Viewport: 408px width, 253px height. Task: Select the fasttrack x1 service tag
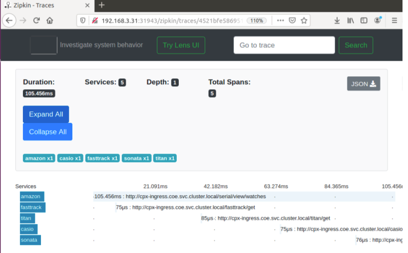102,158
